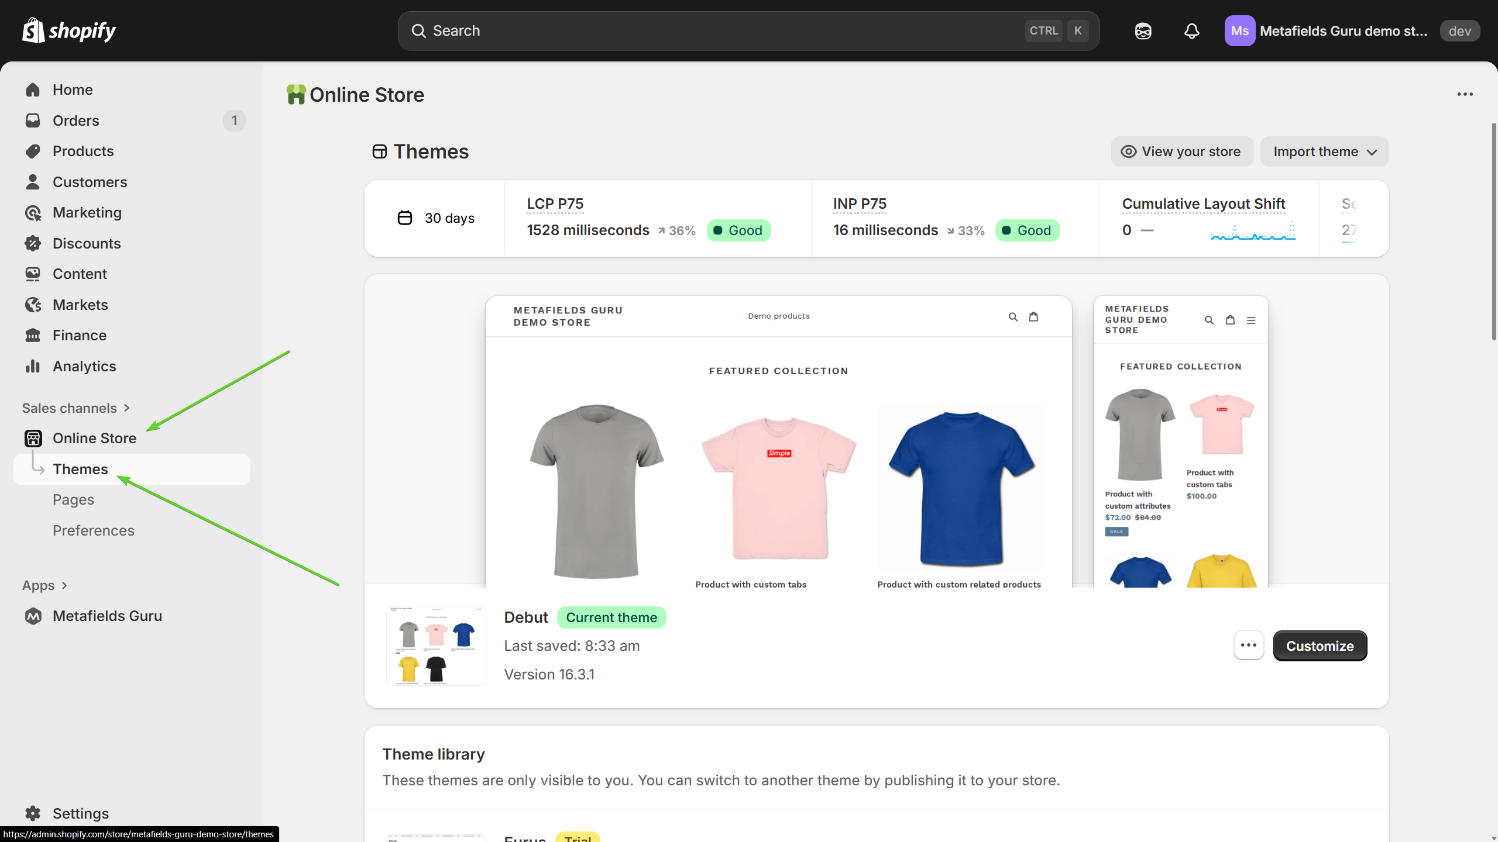Click the Shopify logo in top bar
Viewport: 1498px width, 842px height.
click(x=69, y=30)
